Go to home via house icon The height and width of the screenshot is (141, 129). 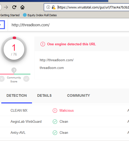(22, 7)
